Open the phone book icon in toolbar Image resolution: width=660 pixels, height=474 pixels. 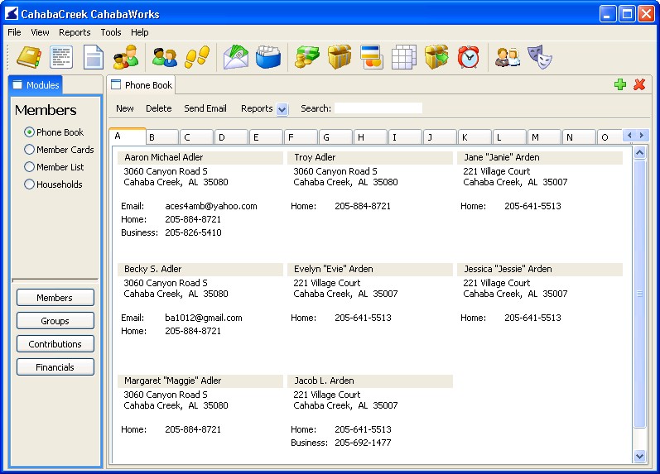click(29, 57)
